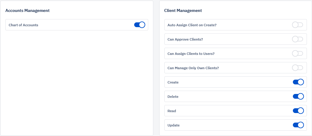Click the Read label text

point(172,111)
